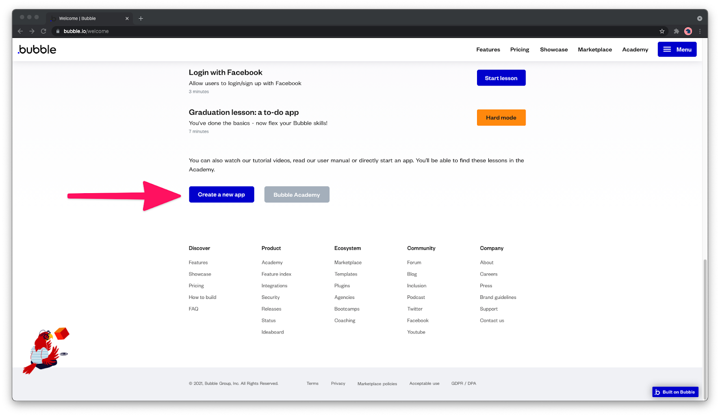This screenshot has width=720, height=416.
Task: Open Releases footer link
Action: pos(271,309)
